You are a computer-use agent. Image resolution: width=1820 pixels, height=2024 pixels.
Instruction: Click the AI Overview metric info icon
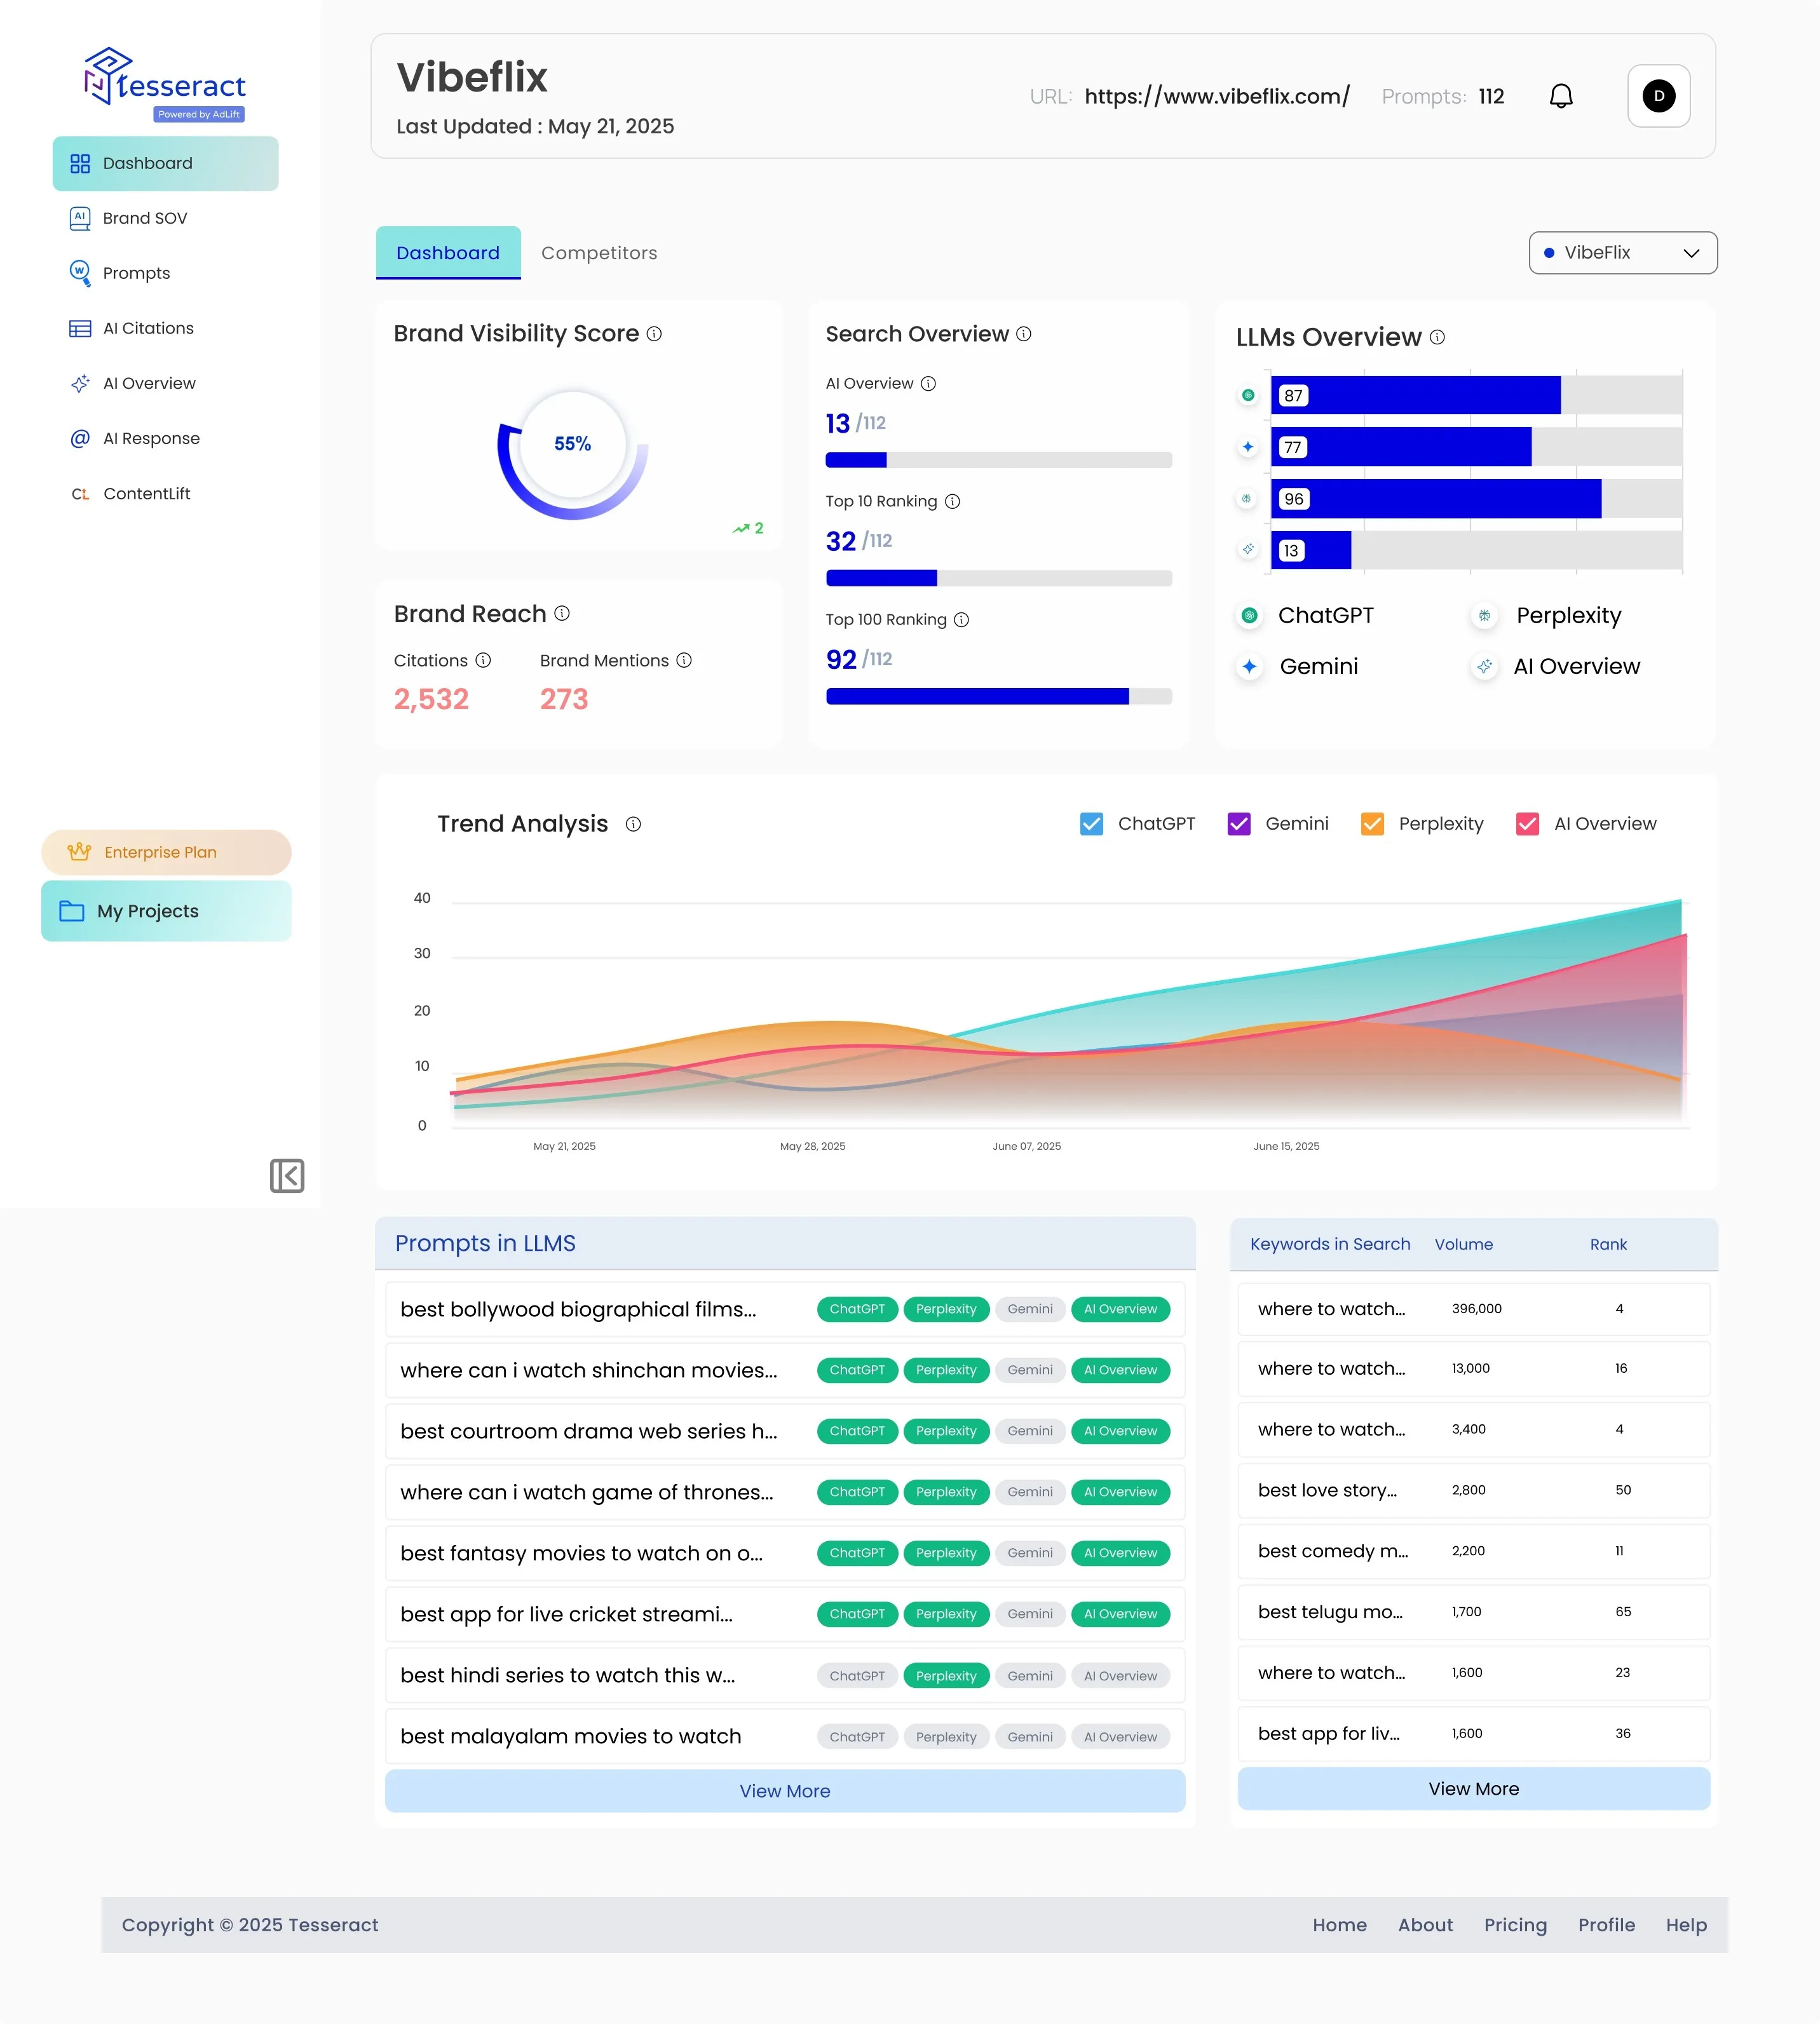pyautogui.click(x=928, y=384)
